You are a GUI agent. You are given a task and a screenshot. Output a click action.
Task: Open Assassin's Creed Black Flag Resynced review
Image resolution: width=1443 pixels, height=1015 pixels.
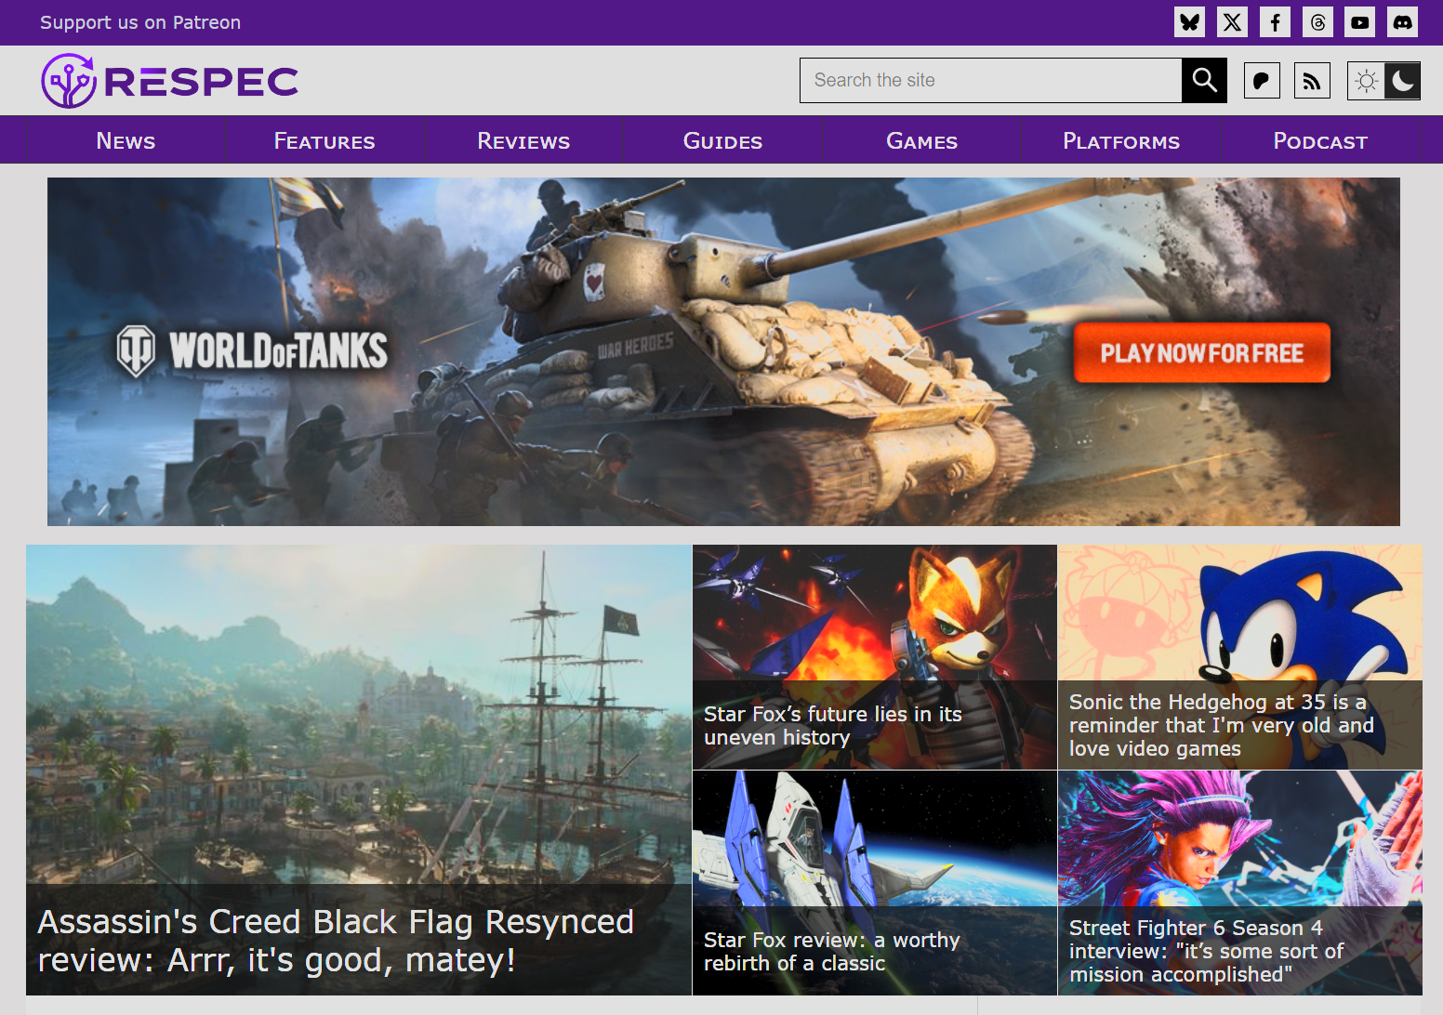359,770
